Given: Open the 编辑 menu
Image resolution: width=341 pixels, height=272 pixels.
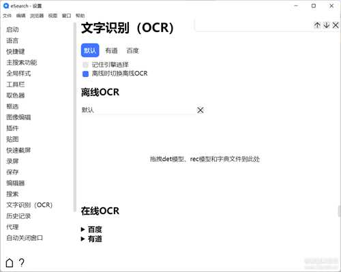Looking at the screenshot, I should tap(21, 16).
